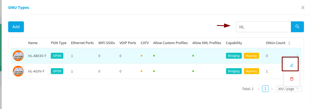Click the green Allow XML Profiles dot for HL-4GXV-F
This screenshot has width=311, height=109.
pos(193,71)
